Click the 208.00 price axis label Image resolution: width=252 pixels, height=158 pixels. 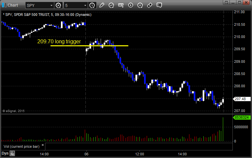[239, 86]
